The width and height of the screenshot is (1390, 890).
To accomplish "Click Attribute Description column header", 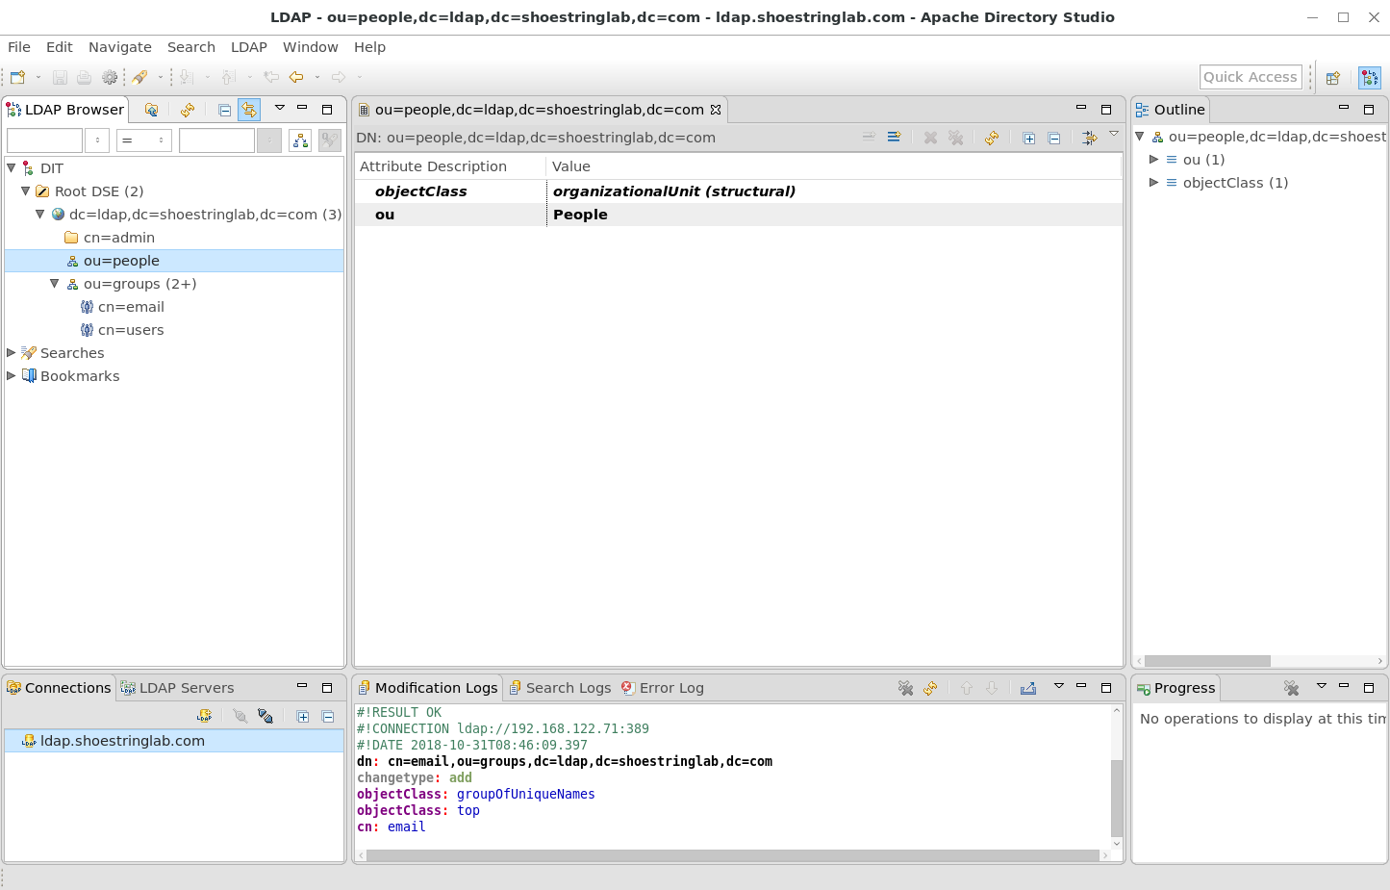I will tap(450, 166).
